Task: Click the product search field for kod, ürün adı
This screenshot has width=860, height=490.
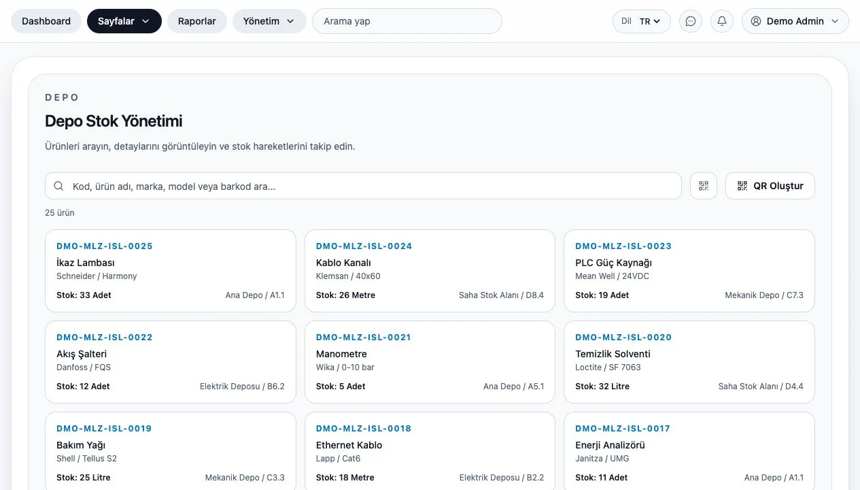Action: click(363, 186)
